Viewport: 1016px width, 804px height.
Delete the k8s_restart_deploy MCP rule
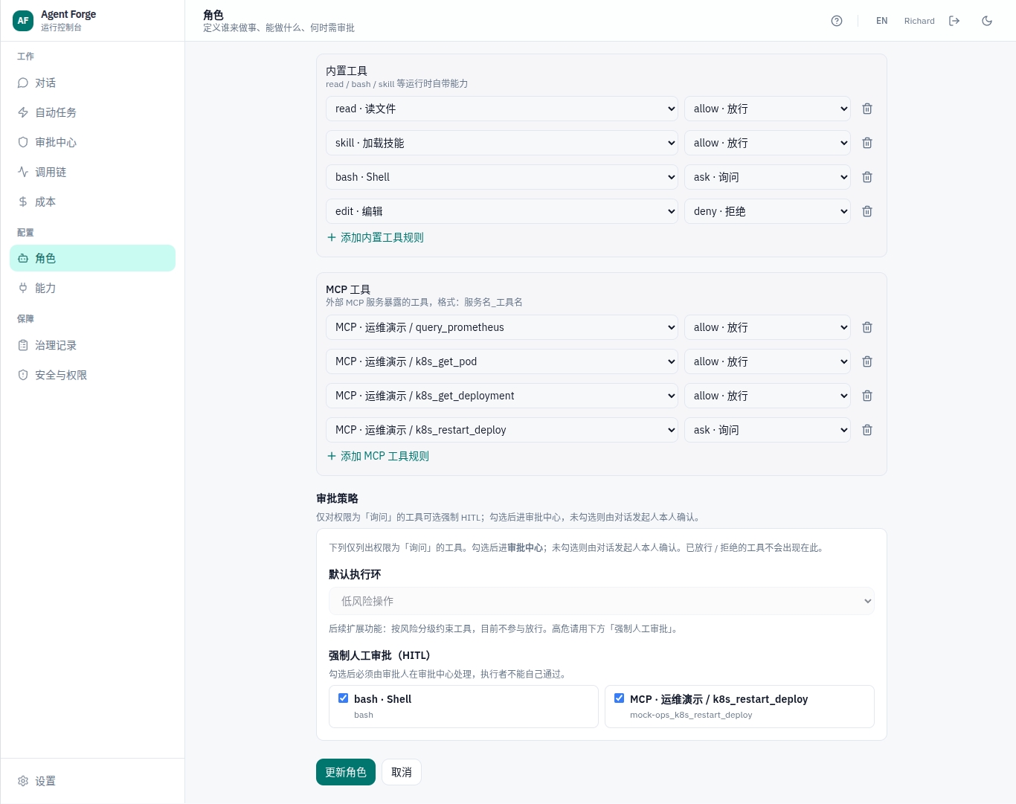(867, 430)
